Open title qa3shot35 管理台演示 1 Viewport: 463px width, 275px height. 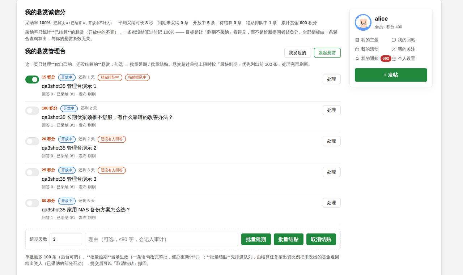pos(69,86)
